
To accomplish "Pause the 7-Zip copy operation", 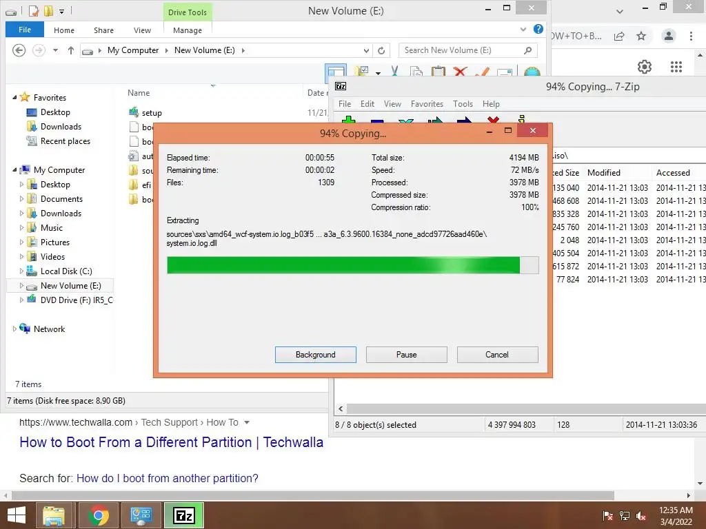I will [x=406, y=355].
